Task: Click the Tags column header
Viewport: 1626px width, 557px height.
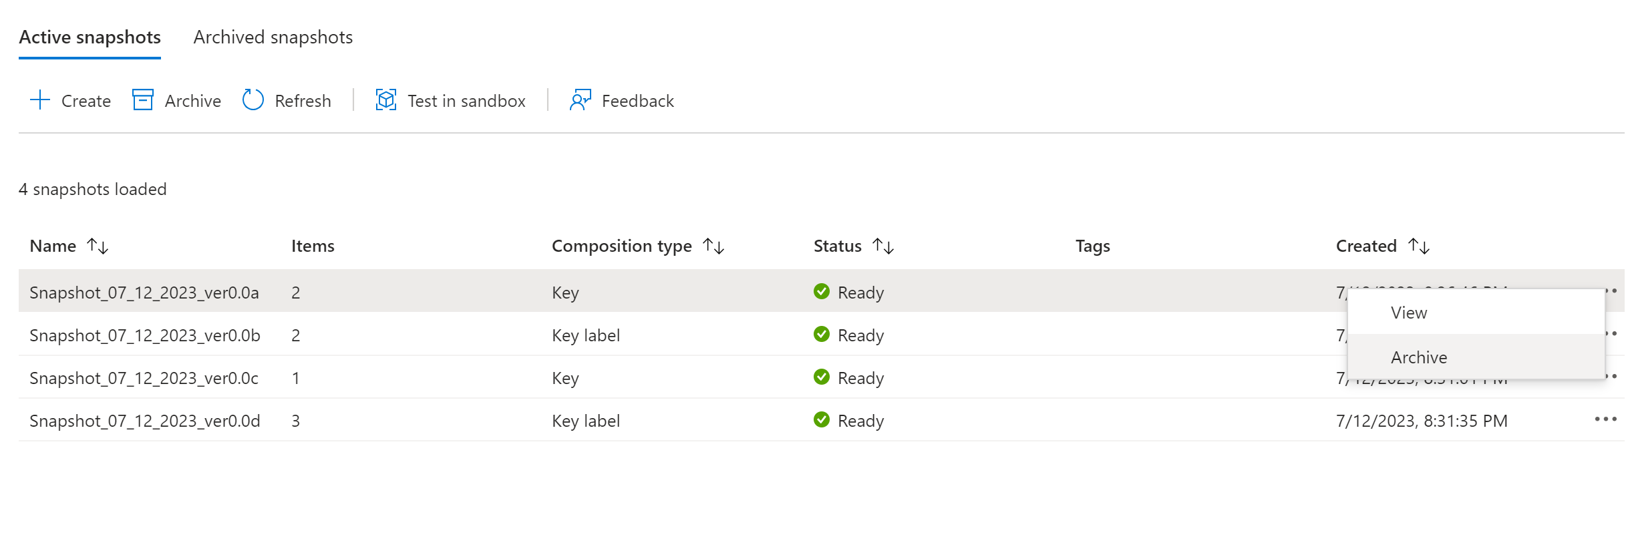Action: point(1092,246)
